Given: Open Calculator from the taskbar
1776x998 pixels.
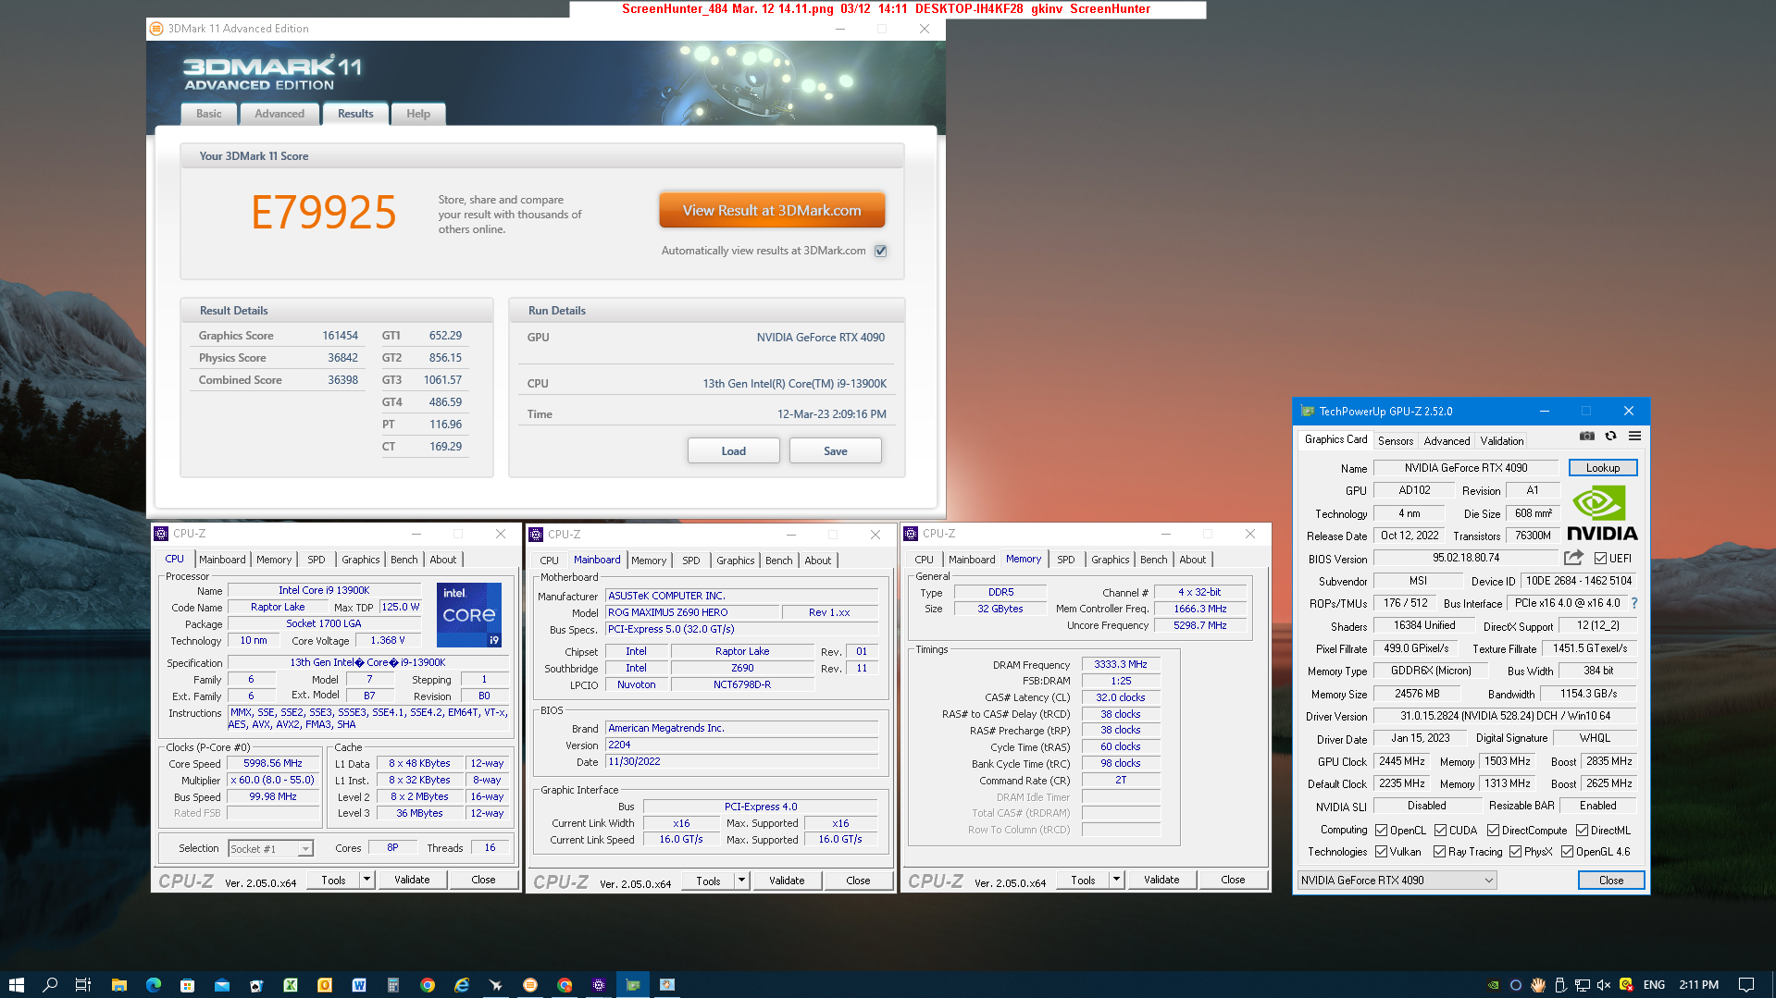Looking at the screenshot, I should (x=393, y=985).
